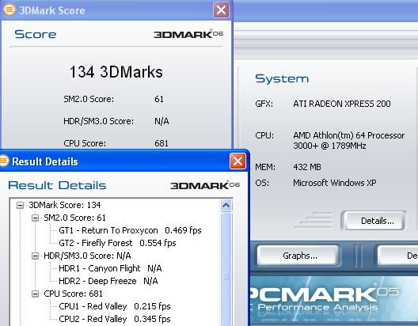This screenshot has width=418, height=326.
Task: Click the Result Details scrollbar thumb
Action: [226, 269]
